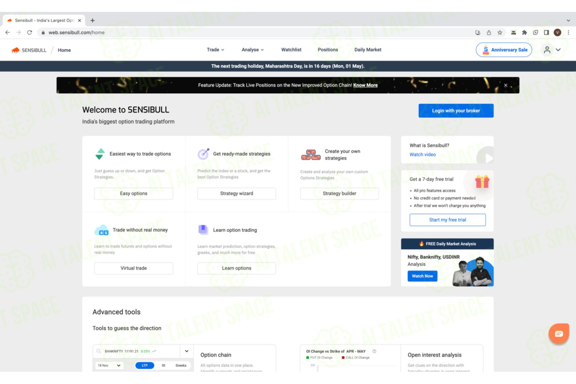Click the up-down arrows Easy options icon
This screenshot has height=384, width=576.
click(x=100, y=154)
